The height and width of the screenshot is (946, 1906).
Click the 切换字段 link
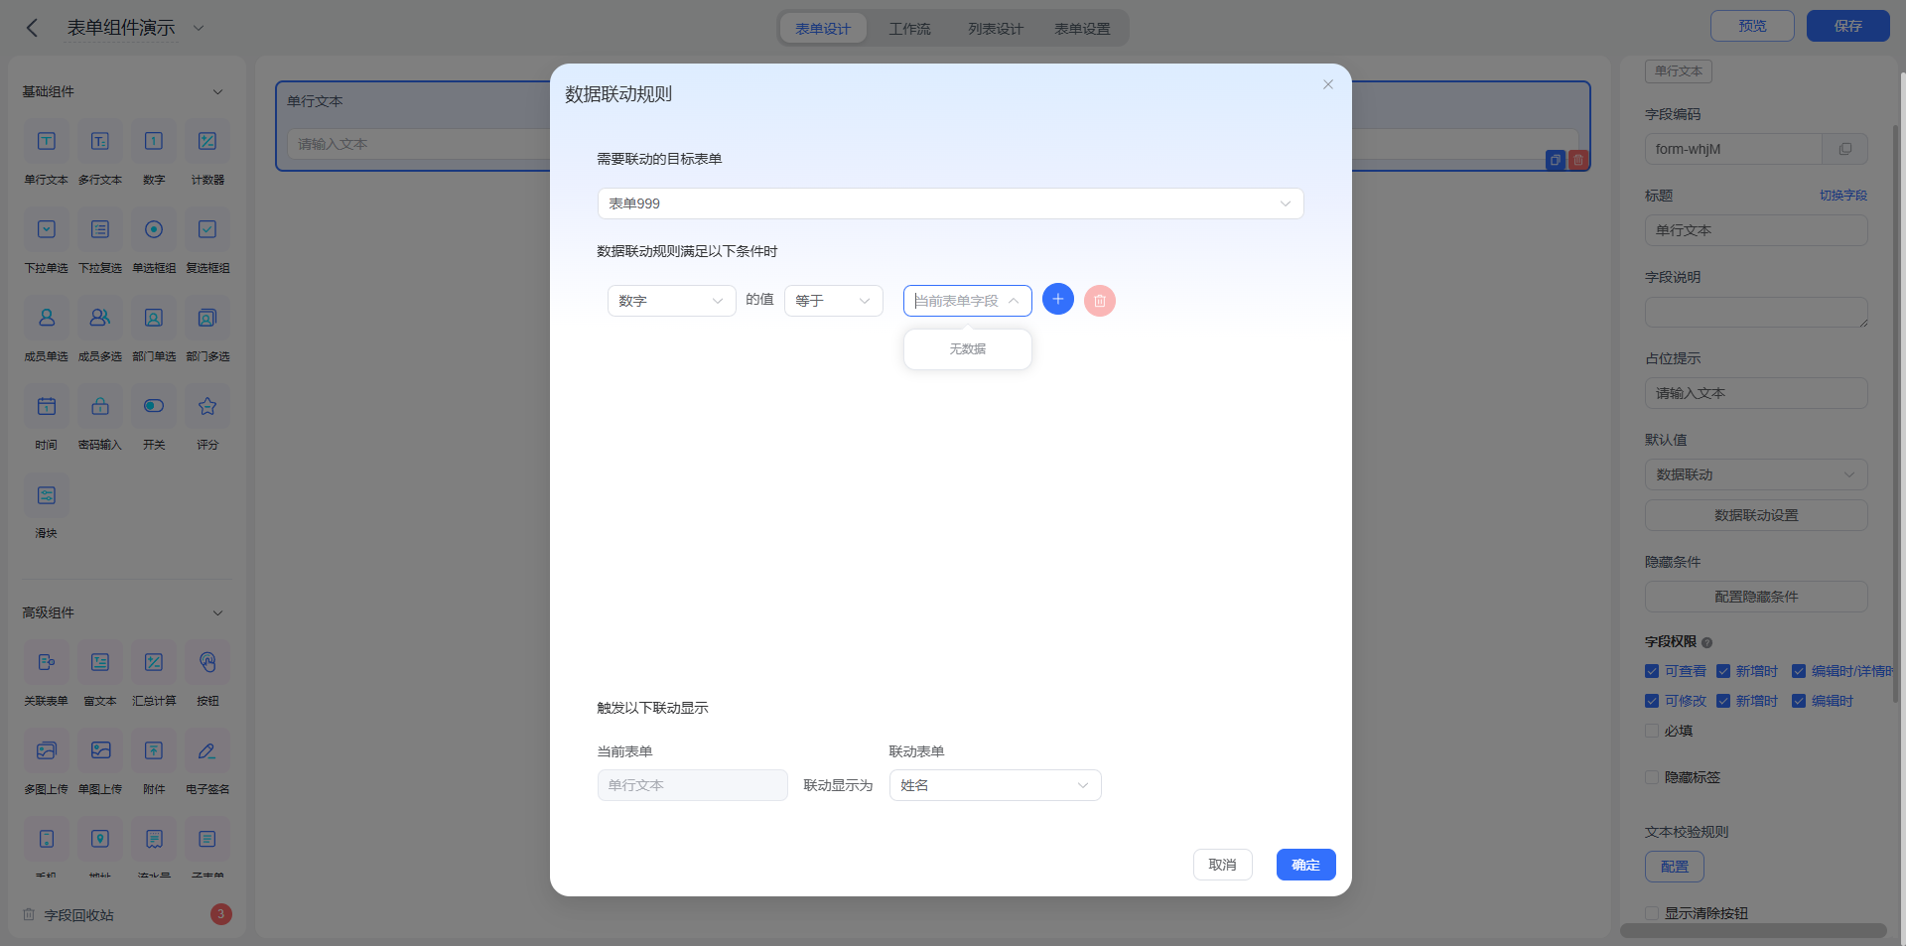coord(1843,196)
